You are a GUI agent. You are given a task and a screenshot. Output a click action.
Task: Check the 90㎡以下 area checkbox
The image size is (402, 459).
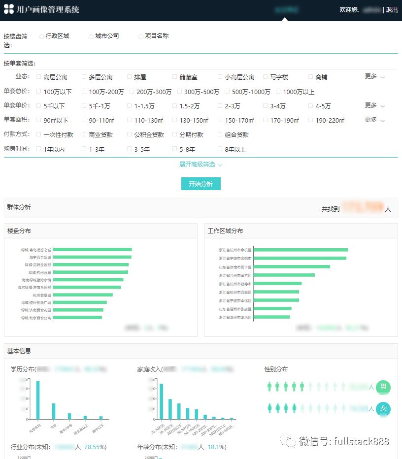(38, 120)
